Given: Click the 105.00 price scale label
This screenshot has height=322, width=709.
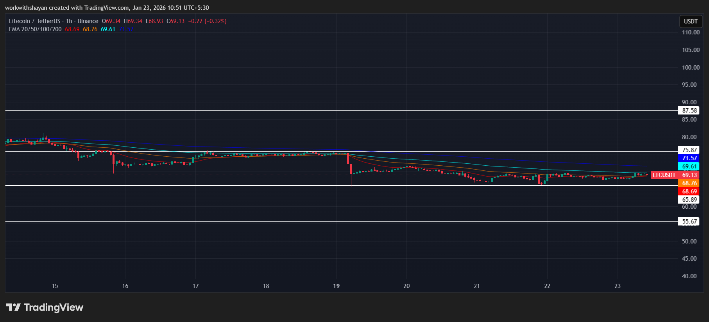Looking at the screenshot, I should [x=691, y=50].
